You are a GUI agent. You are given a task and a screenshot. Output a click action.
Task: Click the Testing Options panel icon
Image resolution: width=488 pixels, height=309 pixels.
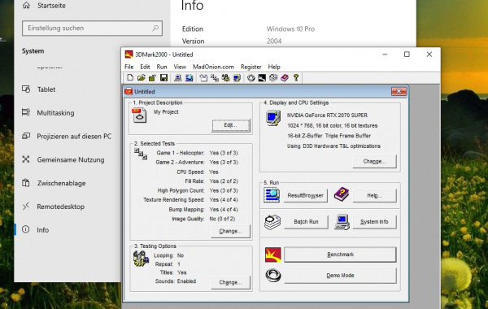[141, 259]
